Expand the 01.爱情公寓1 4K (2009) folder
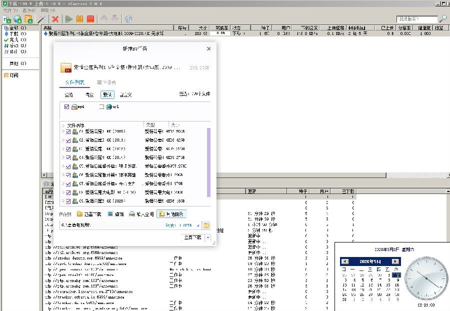This screenshot has width=450, height=311. tap(63, 131)
